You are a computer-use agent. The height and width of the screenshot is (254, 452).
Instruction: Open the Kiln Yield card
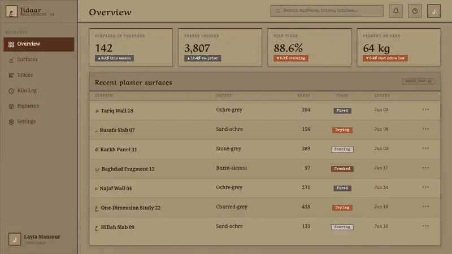pyautogui.click(x=310, y=47)
